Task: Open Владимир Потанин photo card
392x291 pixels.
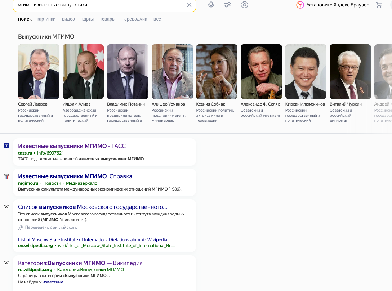Action: tap(128, 72)
